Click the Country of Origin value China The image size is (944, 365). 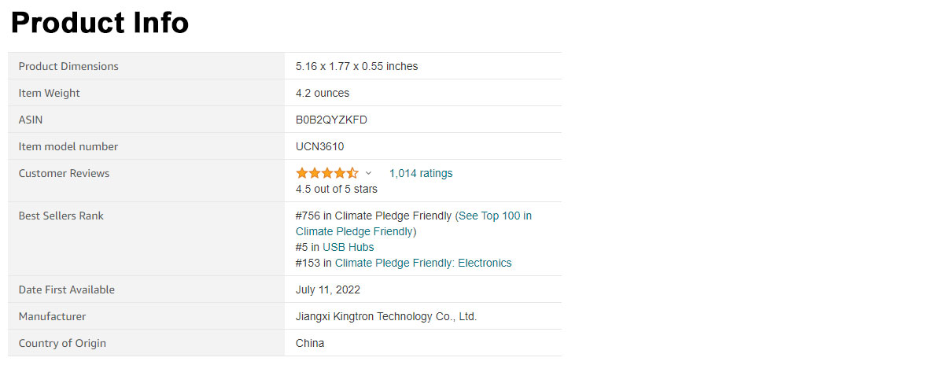[310, 343]
